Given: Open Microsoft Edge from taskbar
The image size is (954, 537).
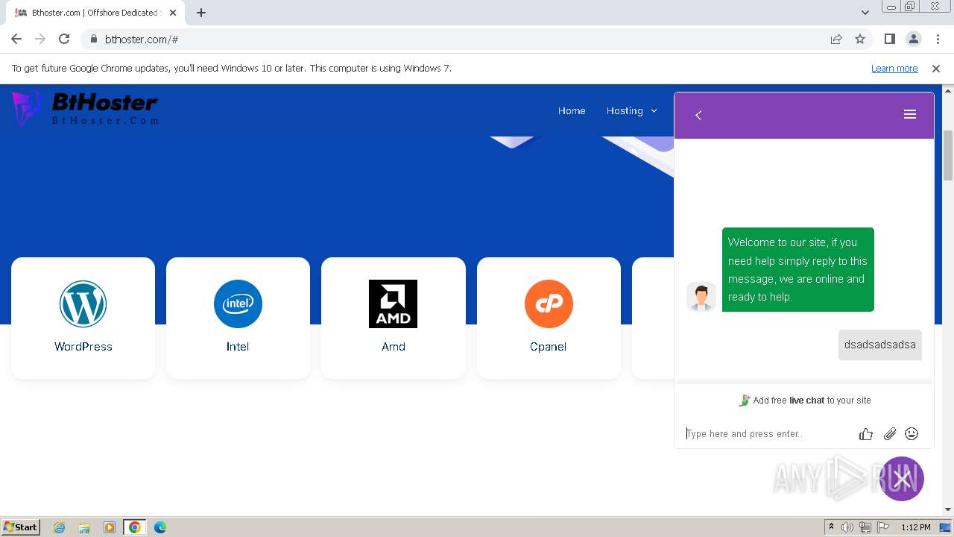Looking at the screenshot, I should click(x=160, y=527).
